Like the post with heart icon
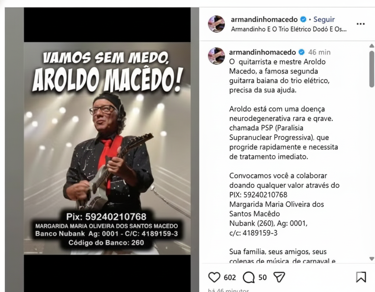 tap(214, 277)
